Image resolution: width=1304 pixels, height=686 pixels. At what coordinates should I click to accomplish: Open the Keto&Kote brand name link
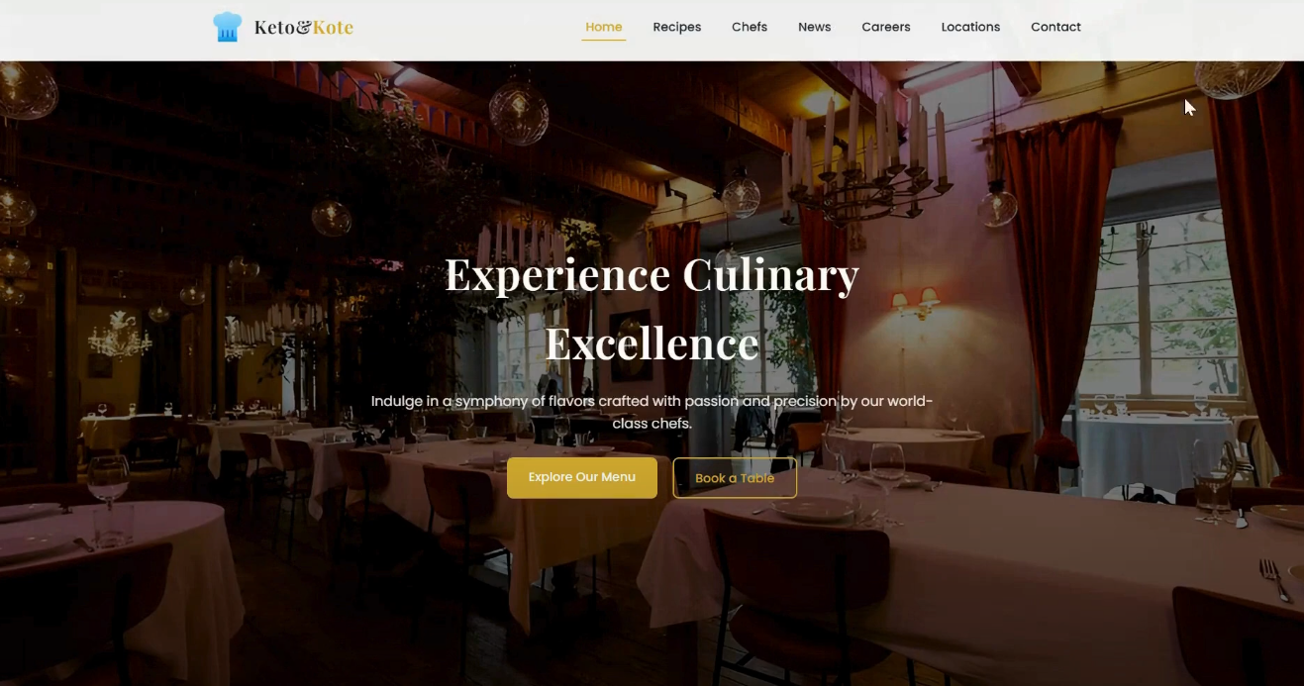pyautogui.click(x=303, y=28)
